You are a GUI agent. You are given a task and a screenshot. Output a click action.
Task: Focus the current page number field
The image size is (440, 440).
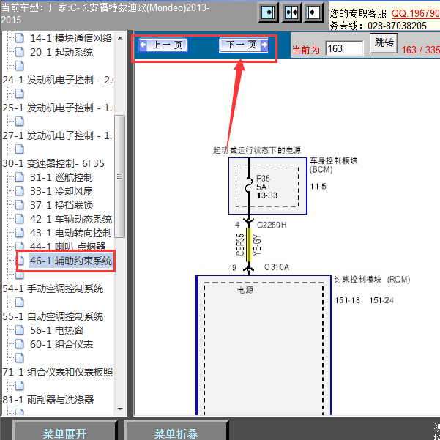[344, 48]
